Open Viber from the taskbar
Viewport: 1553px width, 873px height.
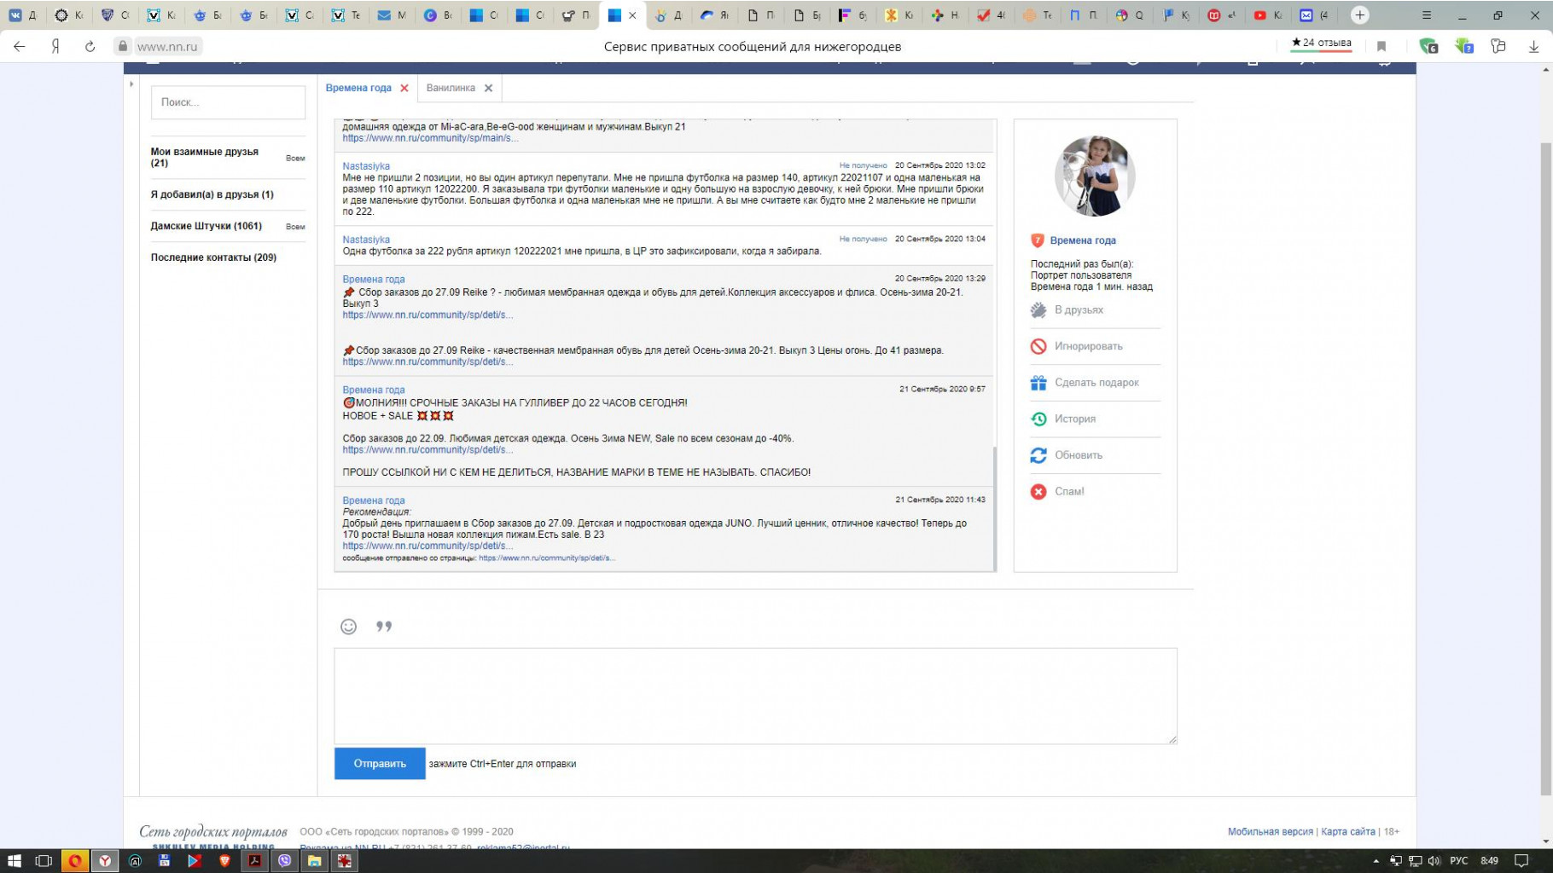pos(284,861)
